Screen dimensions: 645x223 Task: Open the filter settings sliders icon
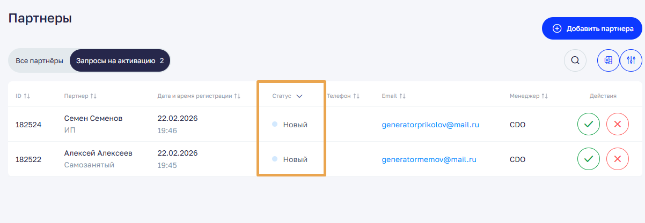click(x=631, y=60)
